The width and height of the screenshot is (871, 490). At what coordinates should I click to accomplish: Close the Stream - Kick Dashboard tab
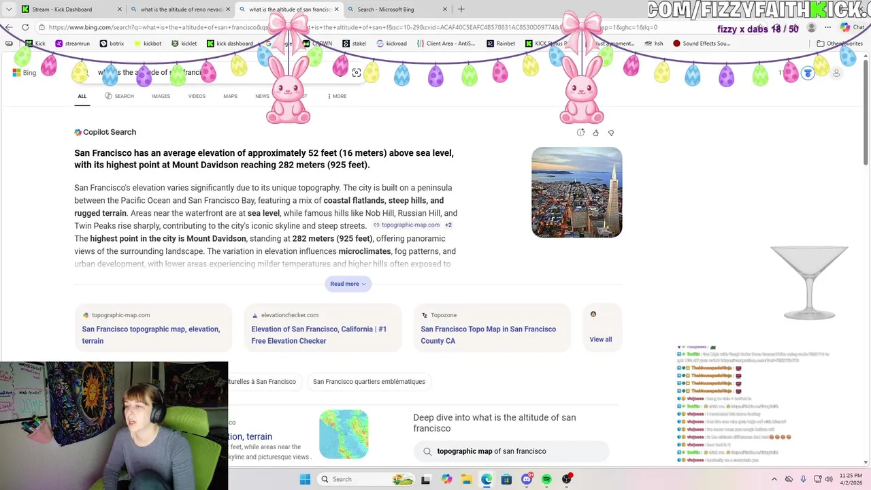(120, 10)
